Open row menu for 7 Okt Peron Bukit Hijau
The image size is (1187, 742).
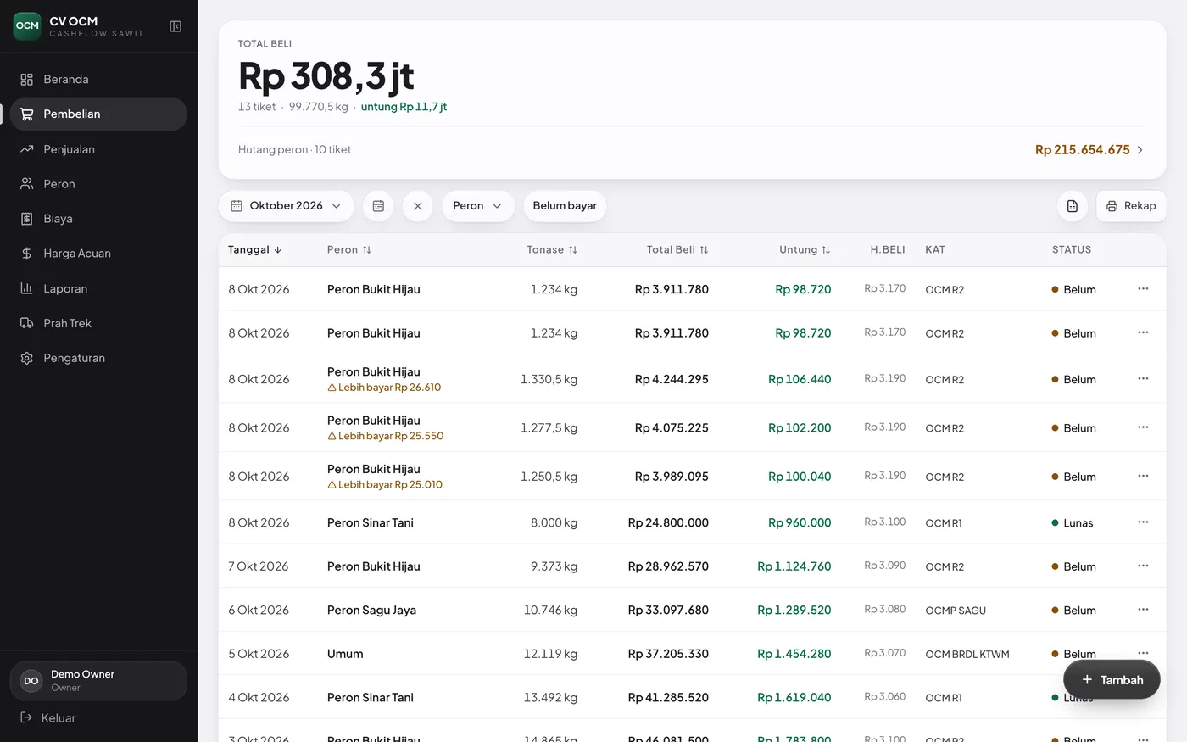click(1143, 566)
